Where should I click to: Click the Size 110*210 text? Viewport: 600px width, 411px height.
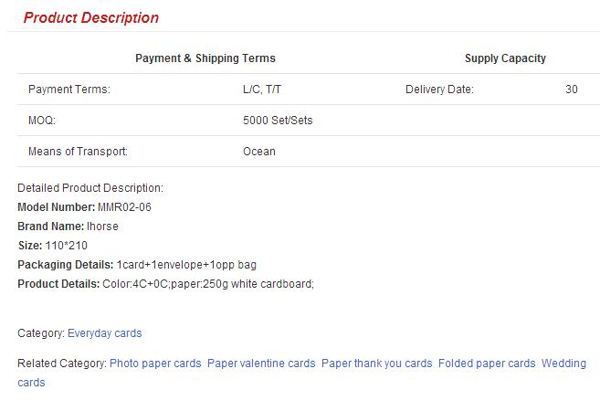tap(66, 246)
